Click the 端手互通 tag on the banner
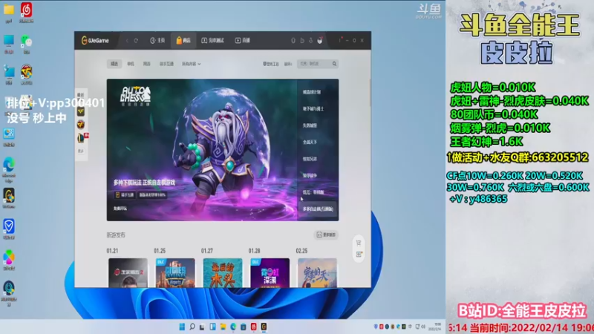 (x=125, y=195)
